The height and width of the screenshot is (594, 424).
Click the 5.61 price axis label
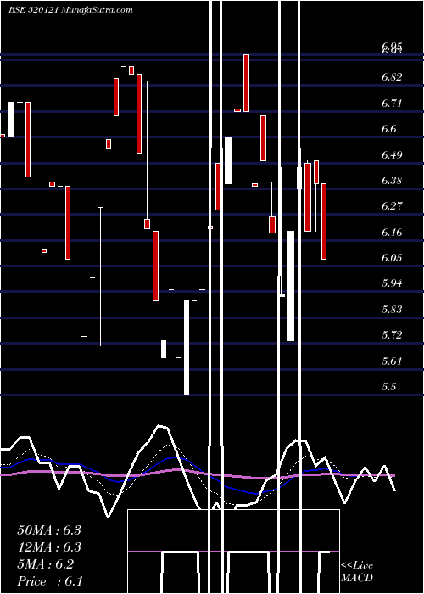(392, 361)
